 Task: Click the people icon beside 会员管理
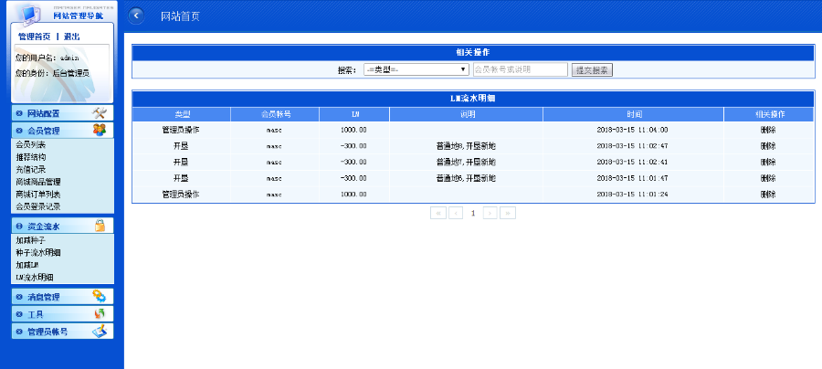pyautogui.click(x=99, y=130)
